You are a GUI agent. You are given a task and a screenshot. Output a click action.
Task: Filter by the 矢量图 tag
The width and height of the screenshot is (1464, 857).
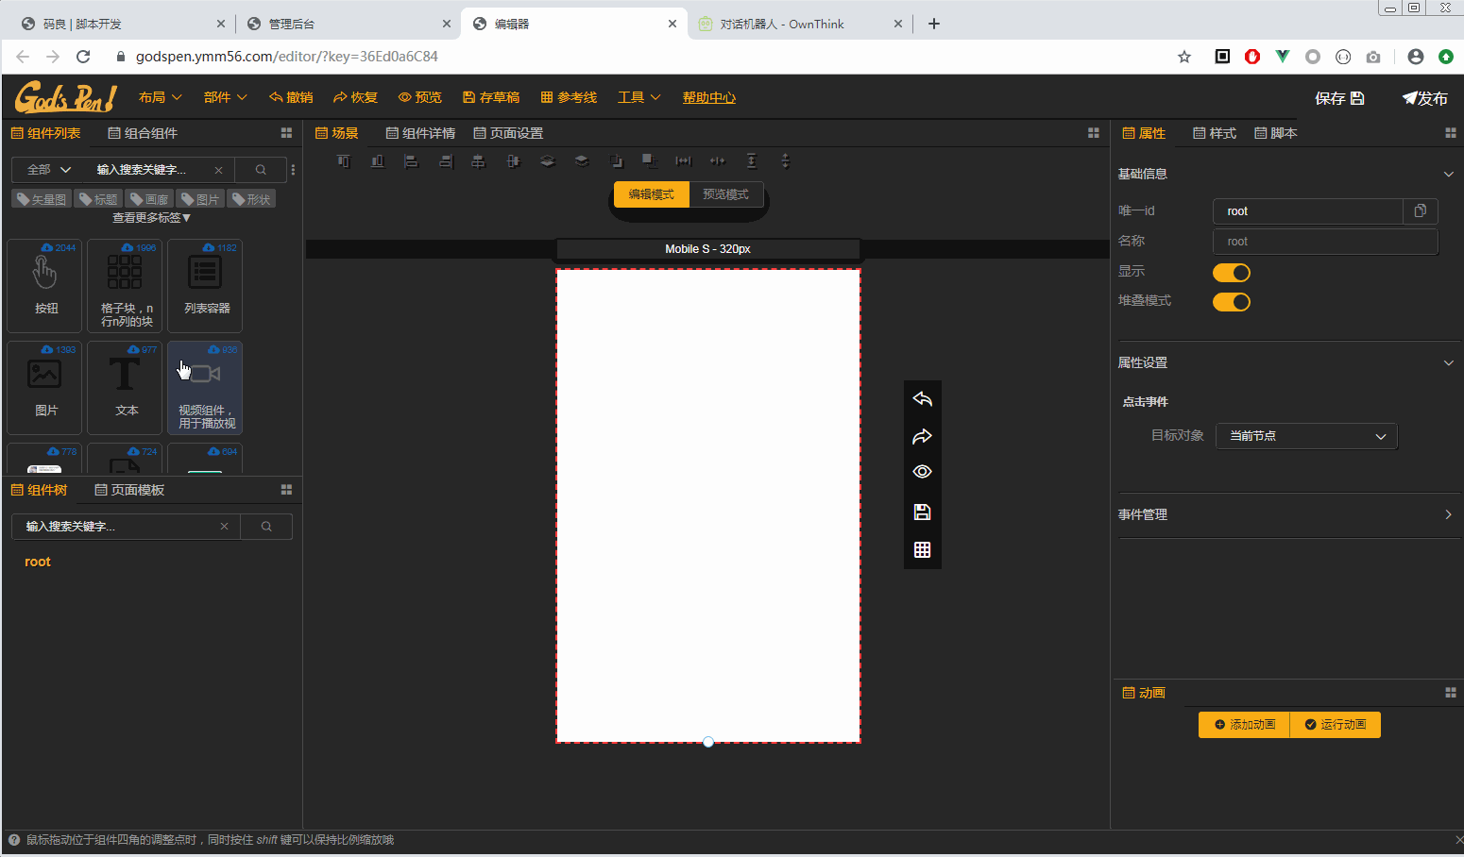click(42, 199)
